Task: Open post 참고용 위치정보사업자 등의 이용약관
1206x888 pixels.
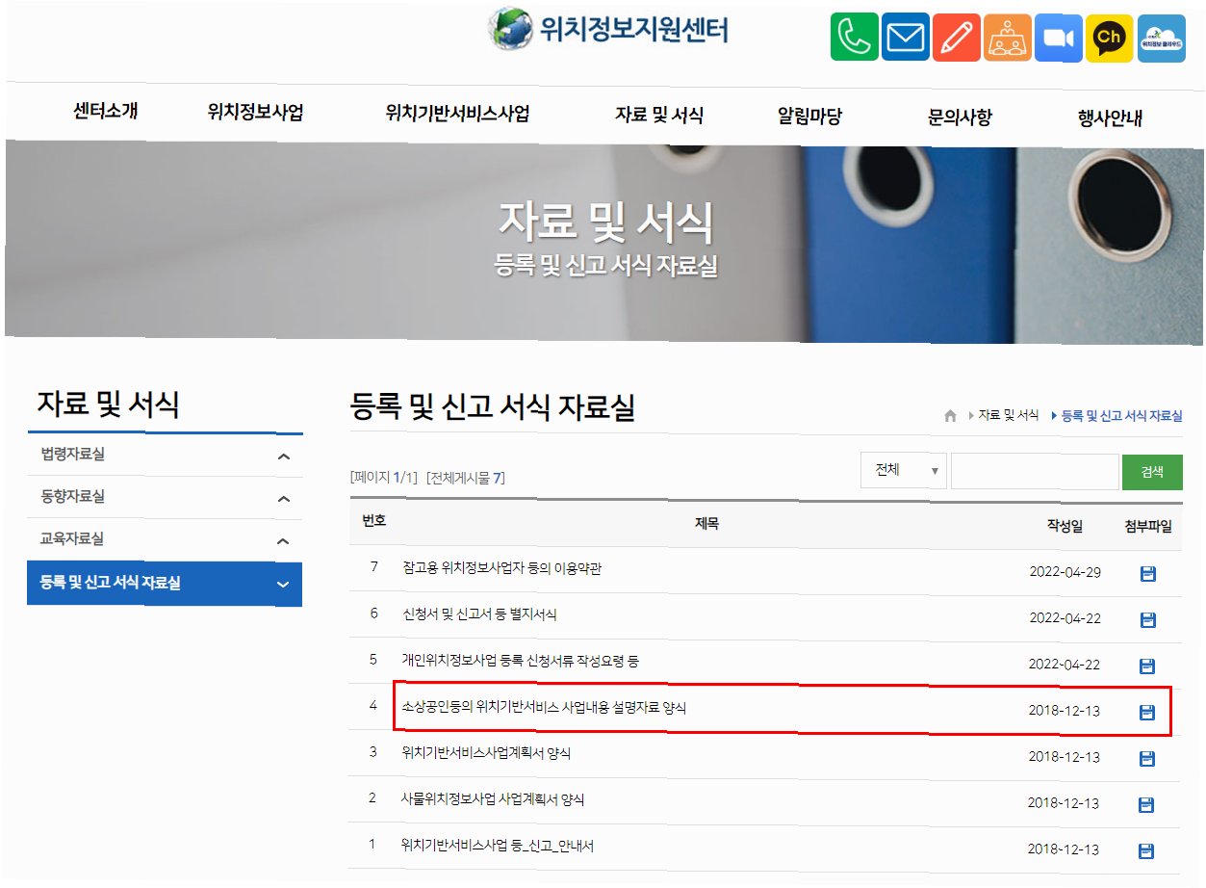Action: point(501,568)
